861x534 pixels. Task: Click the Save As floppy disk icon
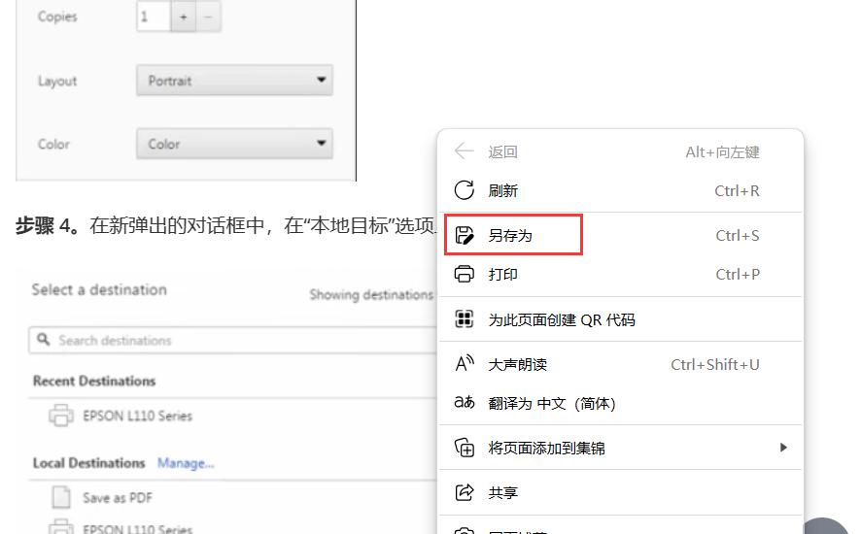[465, 235]
